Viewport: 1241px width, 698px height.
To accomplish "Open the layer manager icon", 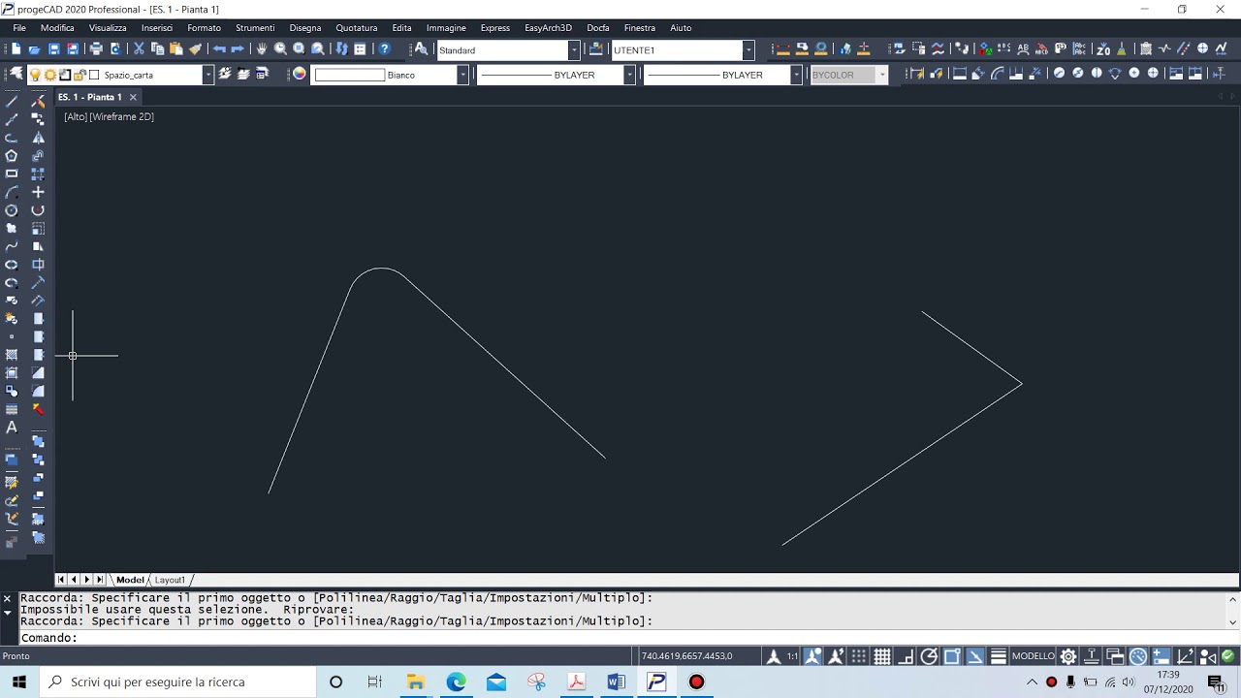I will pyautogui.click(x=16, y=74).
